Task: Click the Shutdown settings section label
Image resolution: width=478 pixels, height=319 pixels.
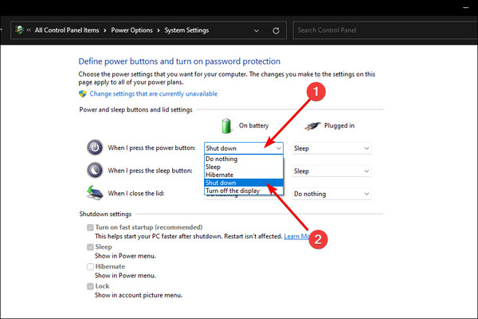Action: pyautogui.click(x=105, y=214)
